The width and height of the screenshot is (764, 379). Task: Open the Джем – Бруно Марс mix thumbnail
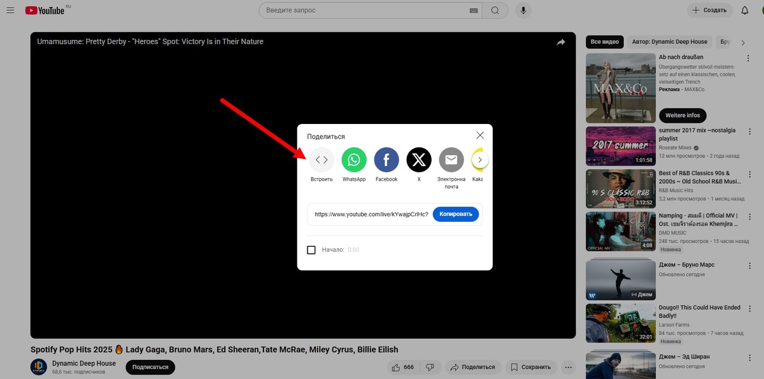pyautogui.click(x=620, y=280)
